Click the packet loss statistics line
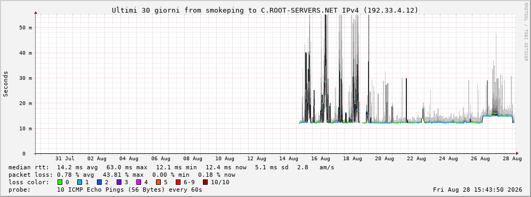 click(x=122, y=175)
